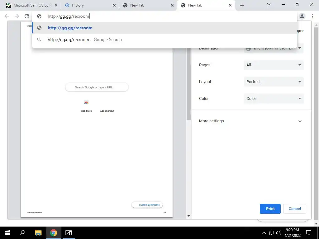Click the 1/2 page number in preview
The image size is (319, 239).
(x=164, y=212)
